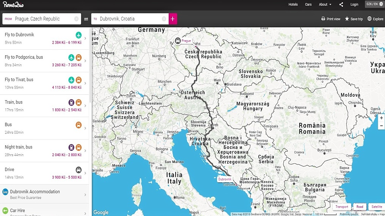This screenshot has height=216, width=385.
Task: Select price 1 830 Kč - 2 540 Kč
Action: pyautogui.click(x=67, y=110)
